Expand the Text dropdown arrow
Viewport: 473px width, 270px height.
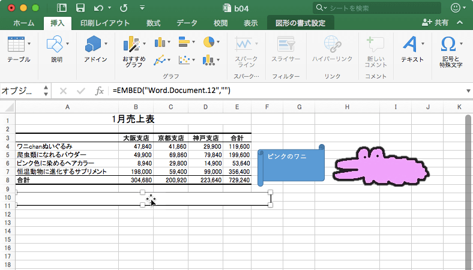coord(423,44)
